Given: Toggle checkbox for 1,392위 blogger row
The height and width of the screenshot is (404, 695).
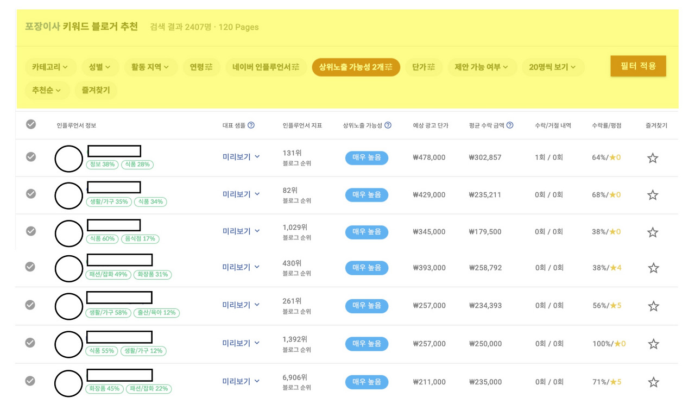Looking at the screenshot, I should [30, 343].
